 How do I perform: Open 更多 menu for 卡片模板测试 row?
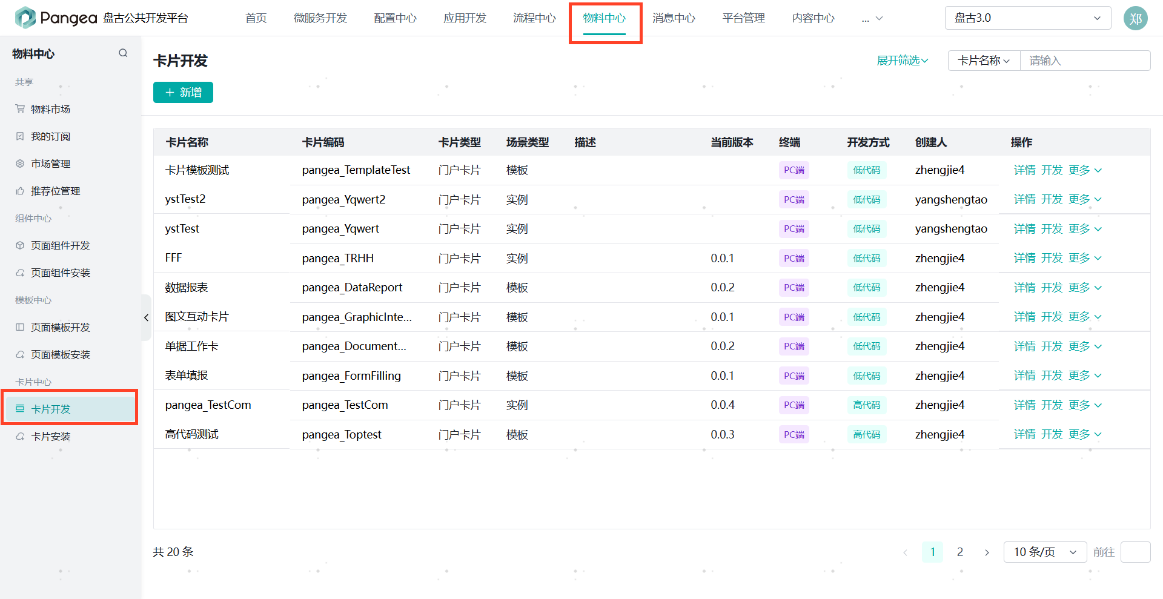(x=1085, y=170)
